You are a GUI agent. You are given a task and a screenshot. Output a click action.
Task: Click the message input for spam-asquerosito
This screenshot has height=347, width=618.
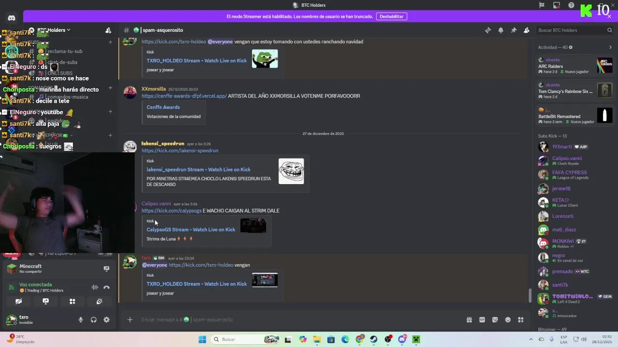tap(299, 320)
